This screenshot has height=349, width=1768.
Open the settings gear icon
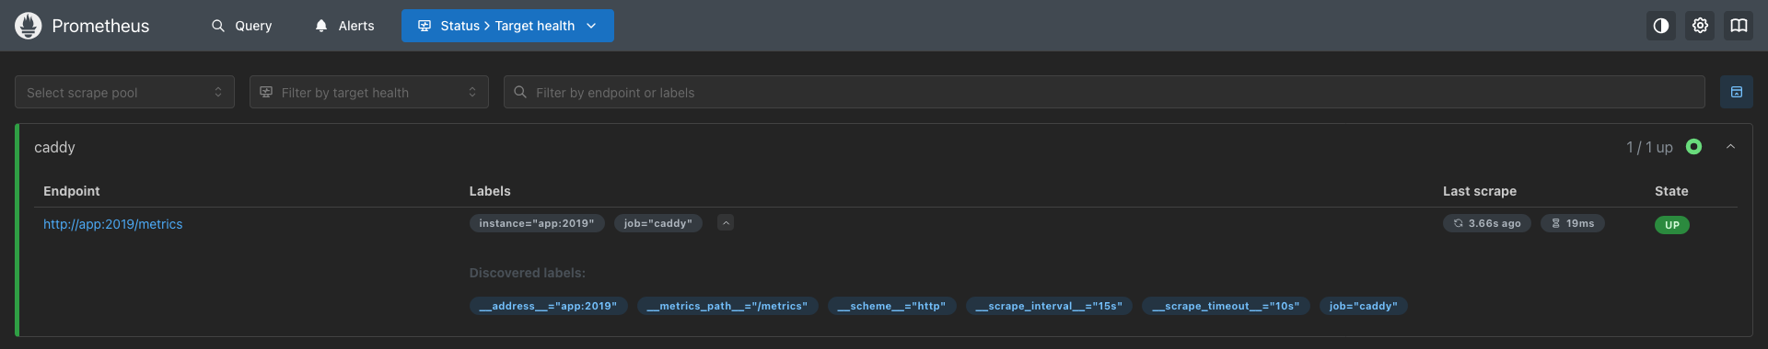[1700, 26]
